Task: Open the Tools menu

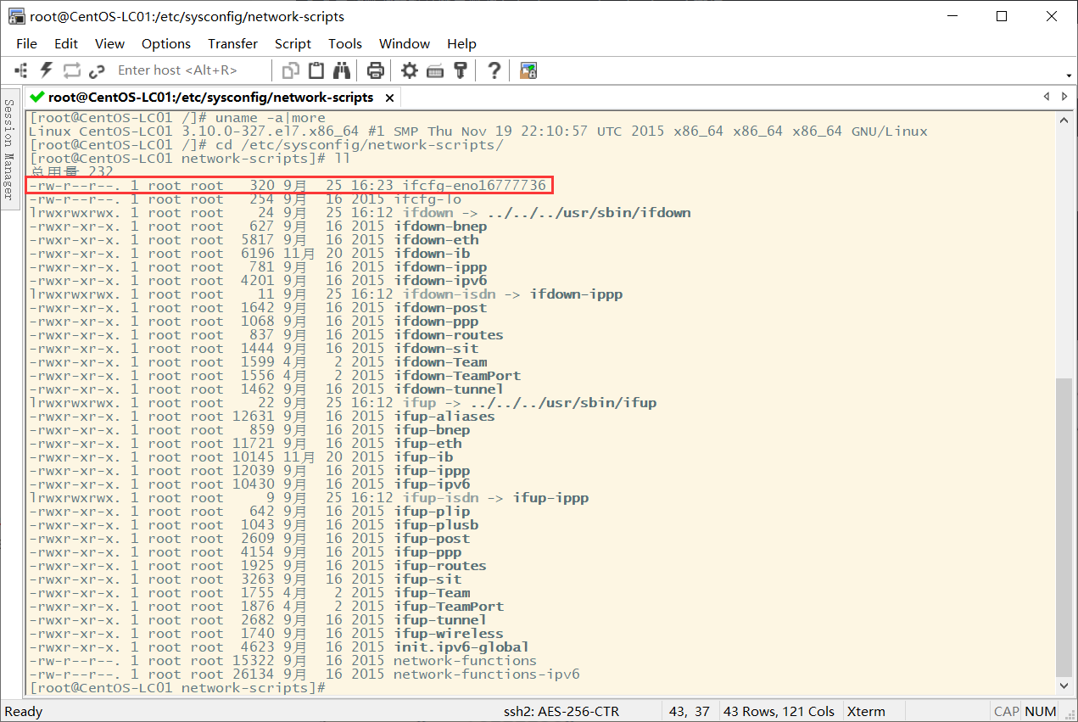Action: click(345, 43)
